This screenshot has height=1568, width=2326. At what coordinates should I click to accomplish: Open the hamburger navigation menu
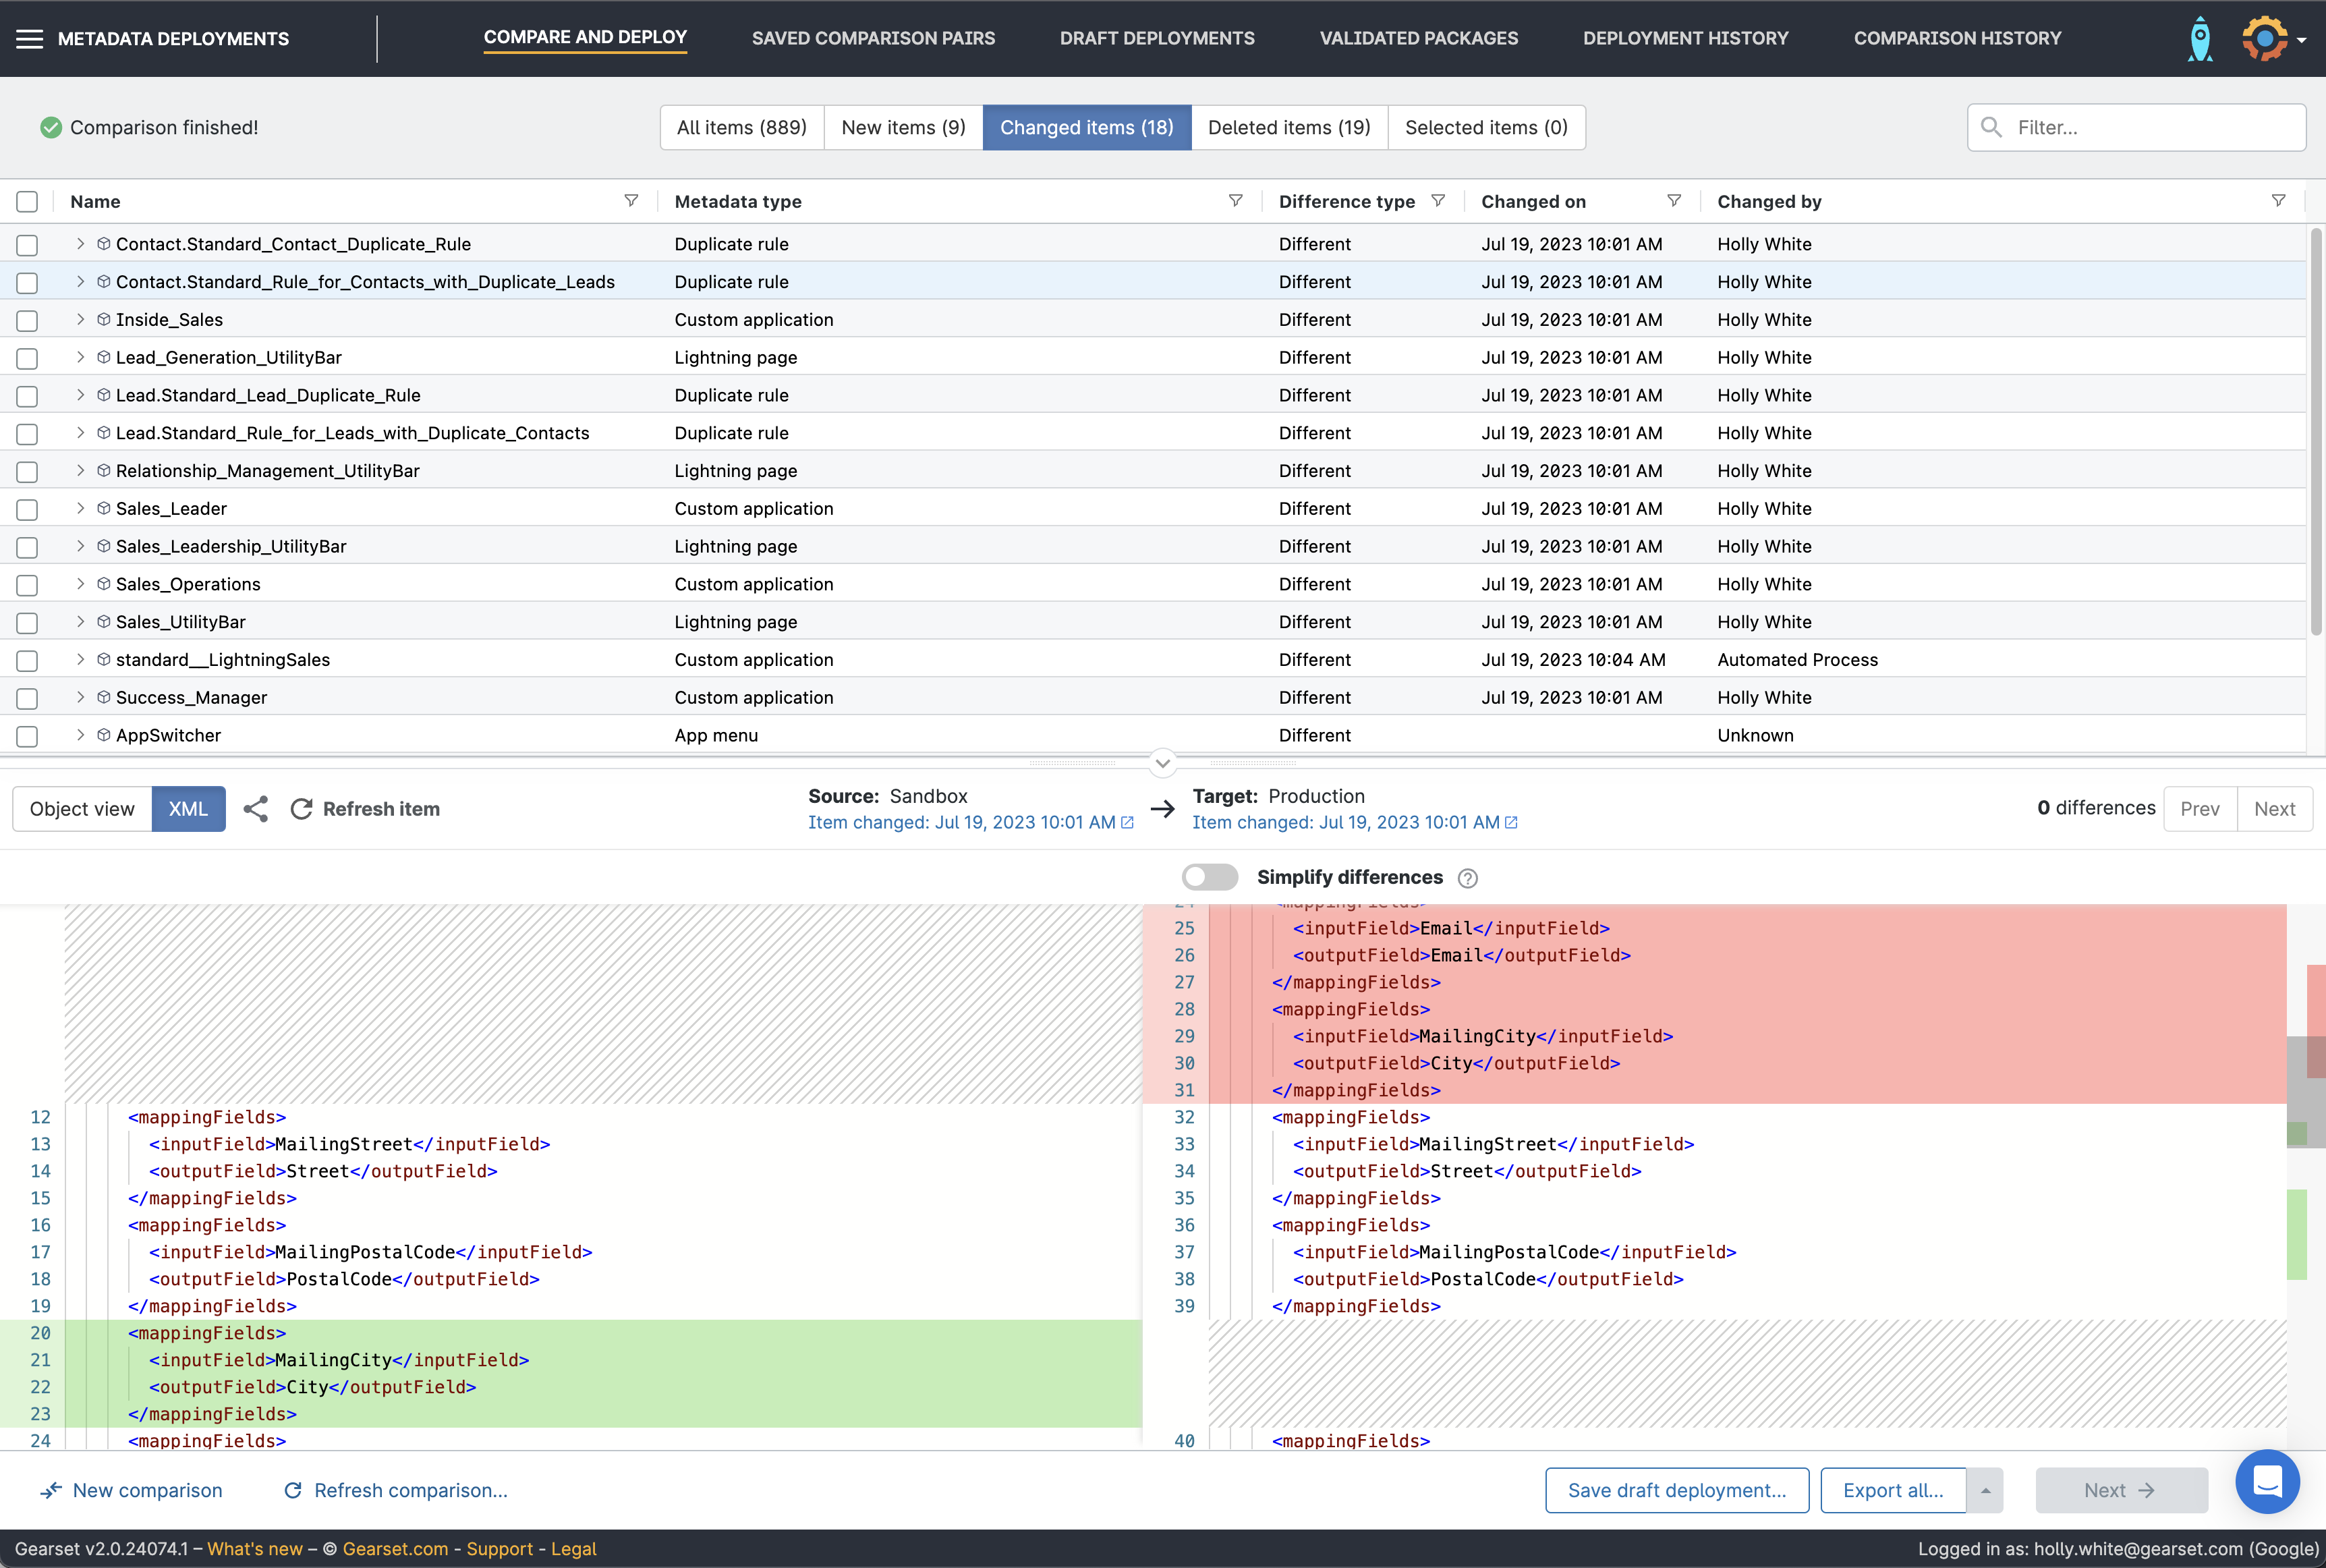tap(30, 39)
